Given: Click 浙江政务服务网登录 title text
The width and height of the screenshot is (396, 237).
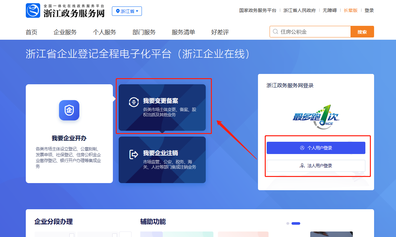Looking at the screenshot, I should point(290,85).
